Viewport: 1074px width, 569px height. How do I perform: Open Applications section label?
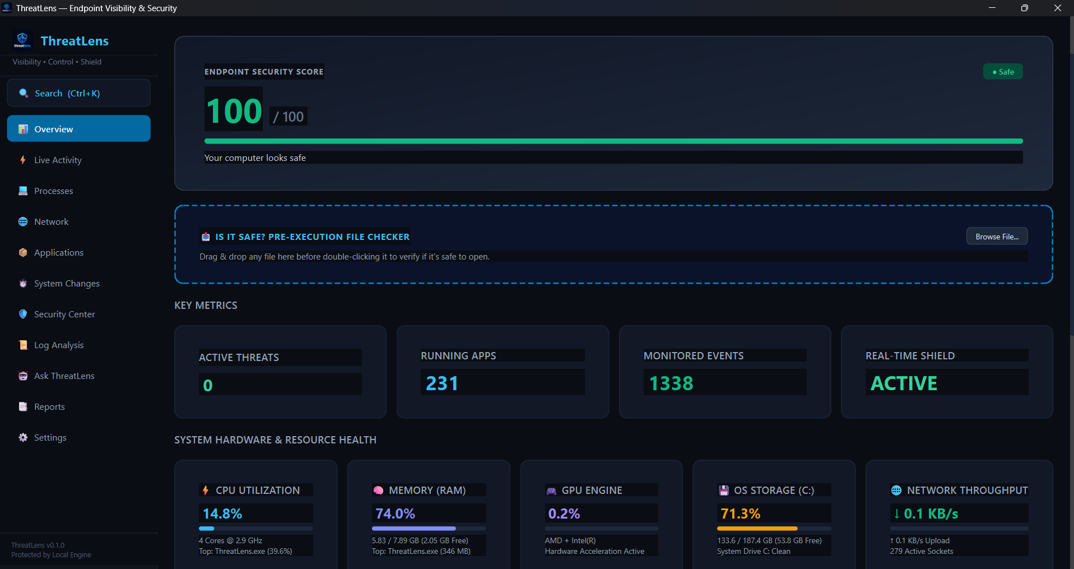[59, 252]
